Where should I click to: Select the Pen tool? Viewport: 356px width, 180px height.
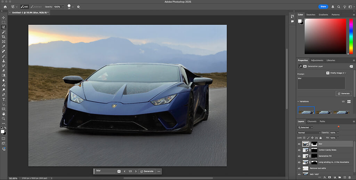[x=3, y=95]
